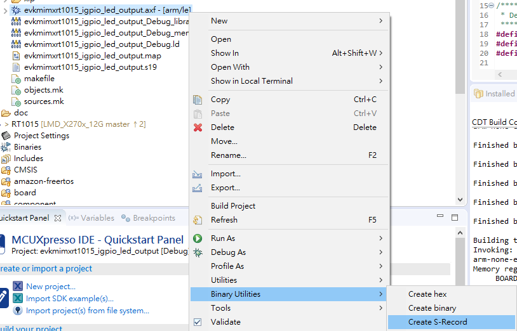This screenshot has width=517, height=331.
Task: Click the red Delete icon
Action: [x=198, y=127]
